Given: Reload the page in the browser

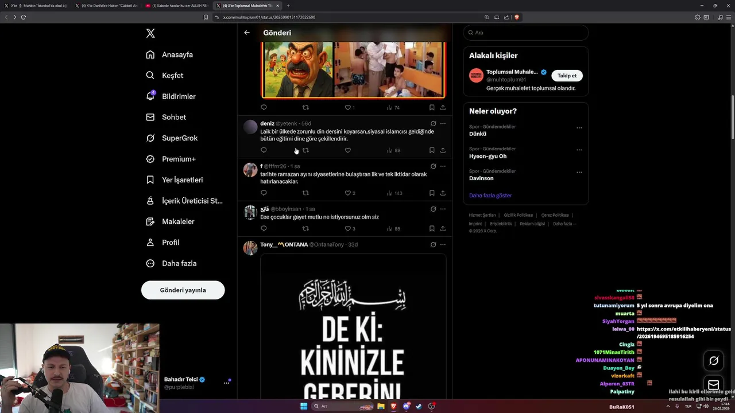Looking at the screenshot, I should coord(24,17).
